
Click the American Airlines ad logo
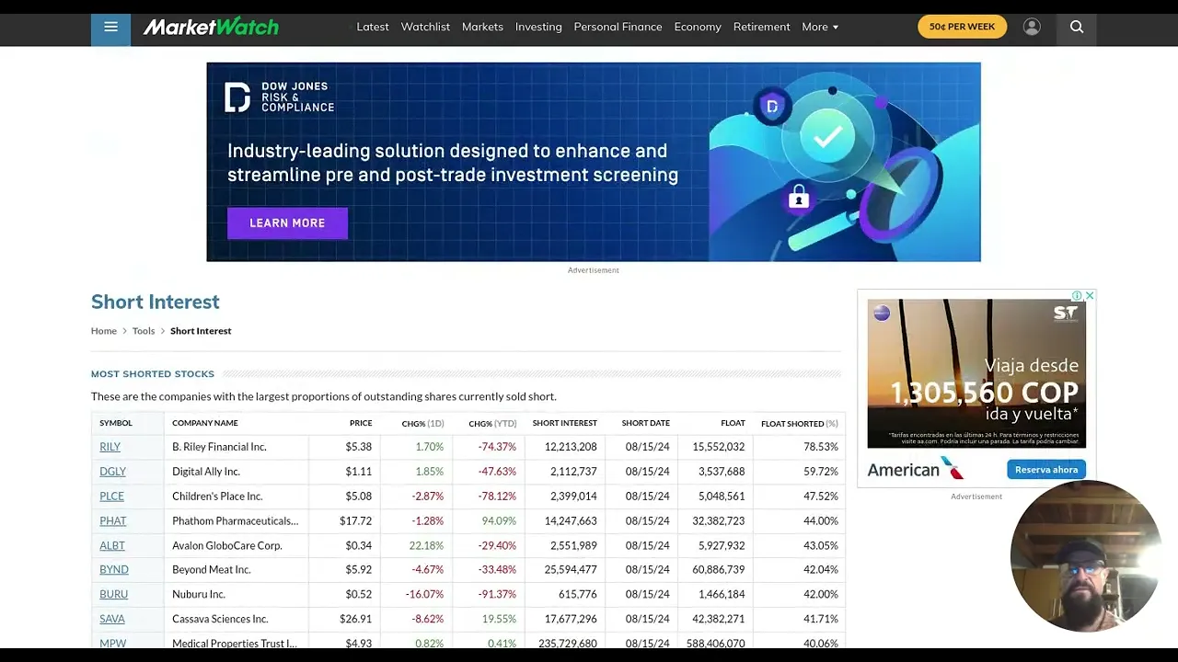coord(916,469)
